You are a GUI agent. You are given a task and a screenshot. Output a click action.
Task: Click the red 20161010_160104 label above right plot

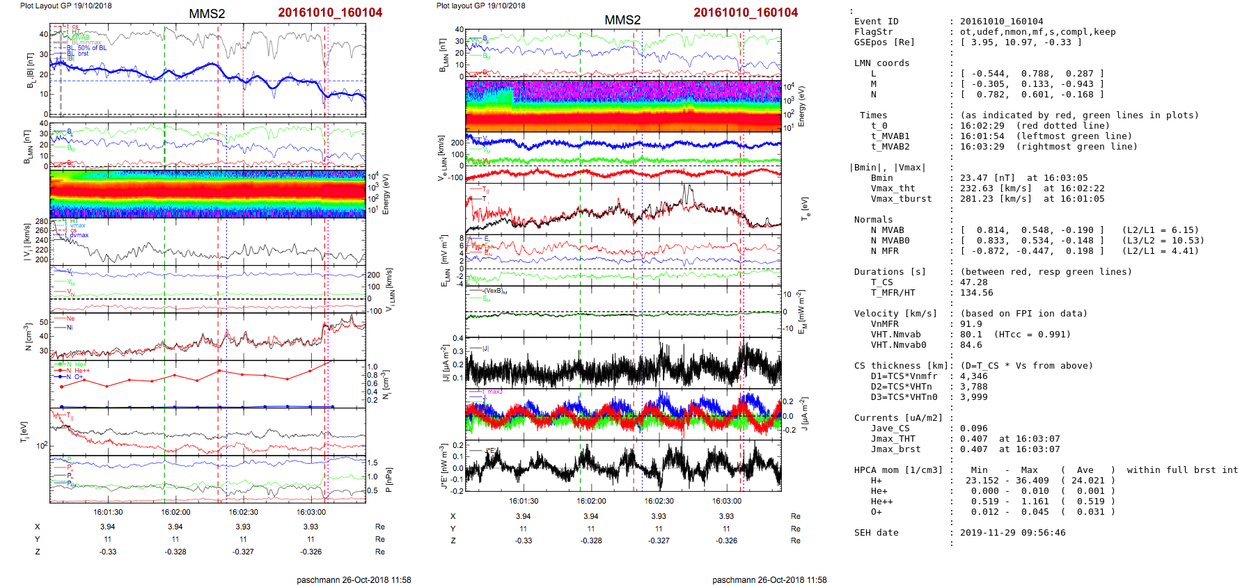pyautogui.click(x=746, y=13)
